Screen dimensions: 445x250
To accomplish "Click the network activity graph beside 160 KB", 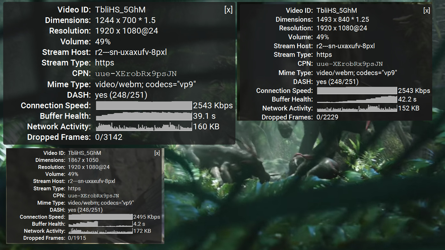I will [144, 126].
